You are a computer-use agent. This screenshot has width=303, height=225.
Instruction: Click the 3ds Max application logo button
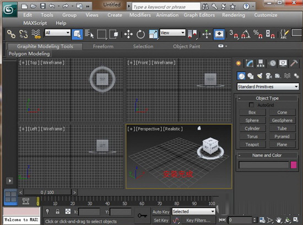tap(10, 9)
